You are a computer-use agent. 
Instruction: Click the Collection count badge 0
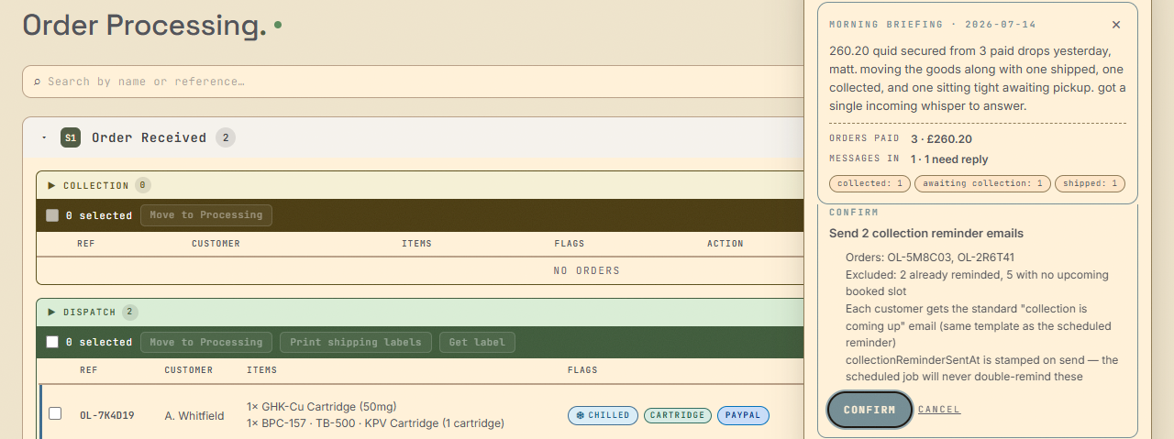[x=143, y=185]
